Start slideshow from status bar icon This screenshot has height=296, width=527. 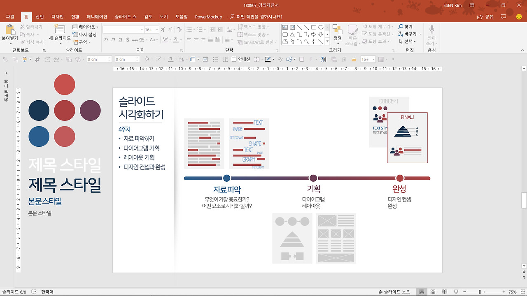tap(456, 292)
